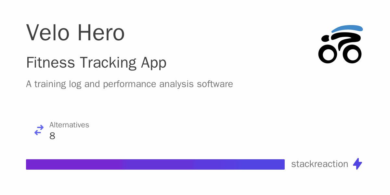Click the stackreaction lightning bolt icon
Viewport: 390px width, 195px height.
(x=357, y=164)
